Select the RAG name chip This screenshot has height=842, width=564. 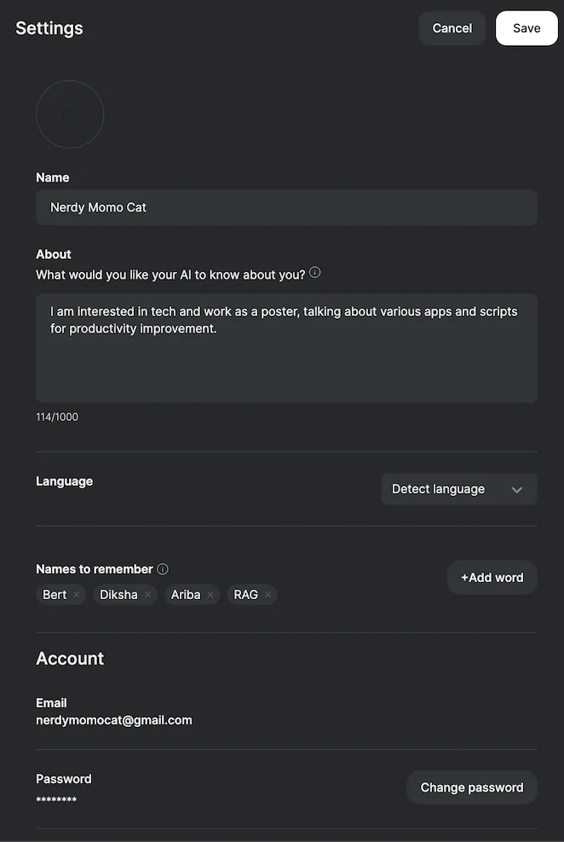click(x=245, y=595)
